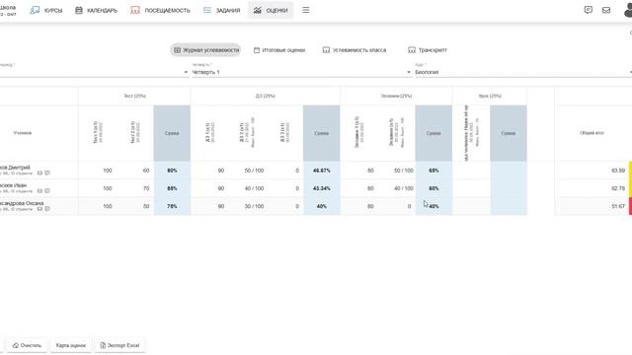
Task: Click the Сумма header under ДЗ
Action: pos(321,133)
